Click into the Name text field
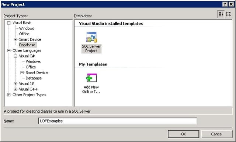Image resolution: width=236 pixels, height=142 pixels. [x=118, y=121]
